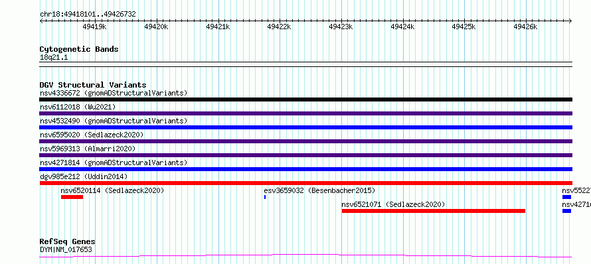
Task: Click the 49421k ruler tick label
Action: (x=218, y=27)
